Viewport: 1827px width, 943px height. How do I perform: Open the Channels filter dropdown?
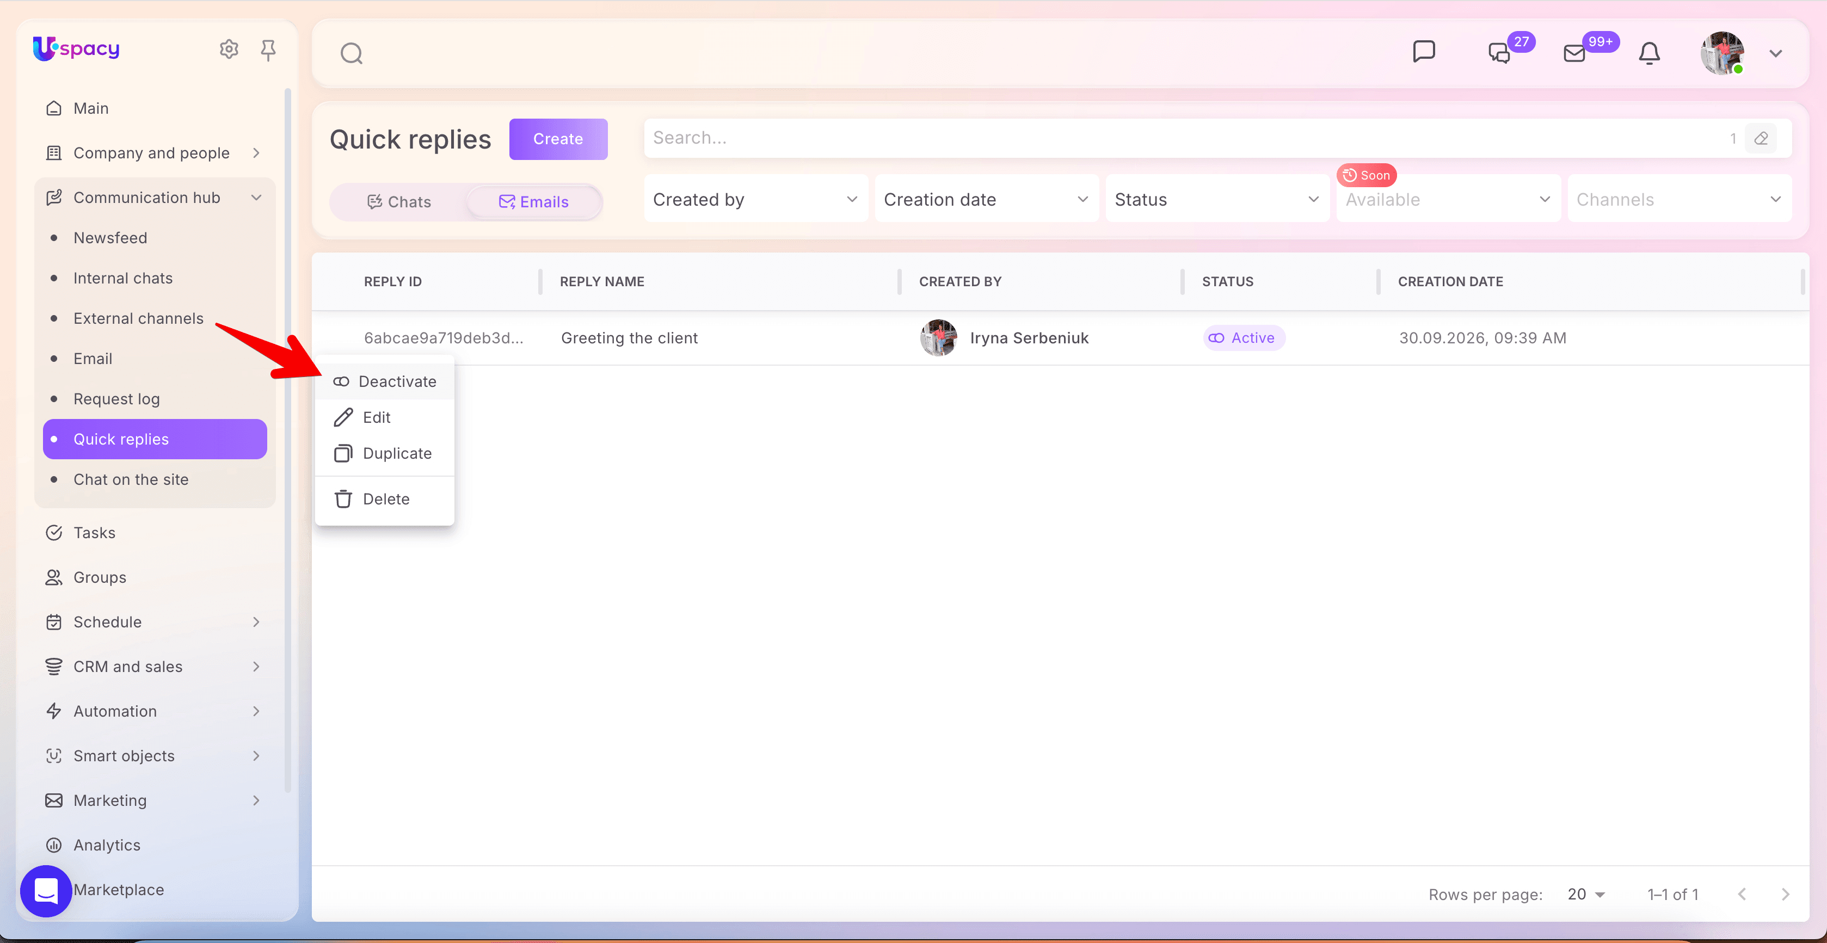coord(1679,200)
